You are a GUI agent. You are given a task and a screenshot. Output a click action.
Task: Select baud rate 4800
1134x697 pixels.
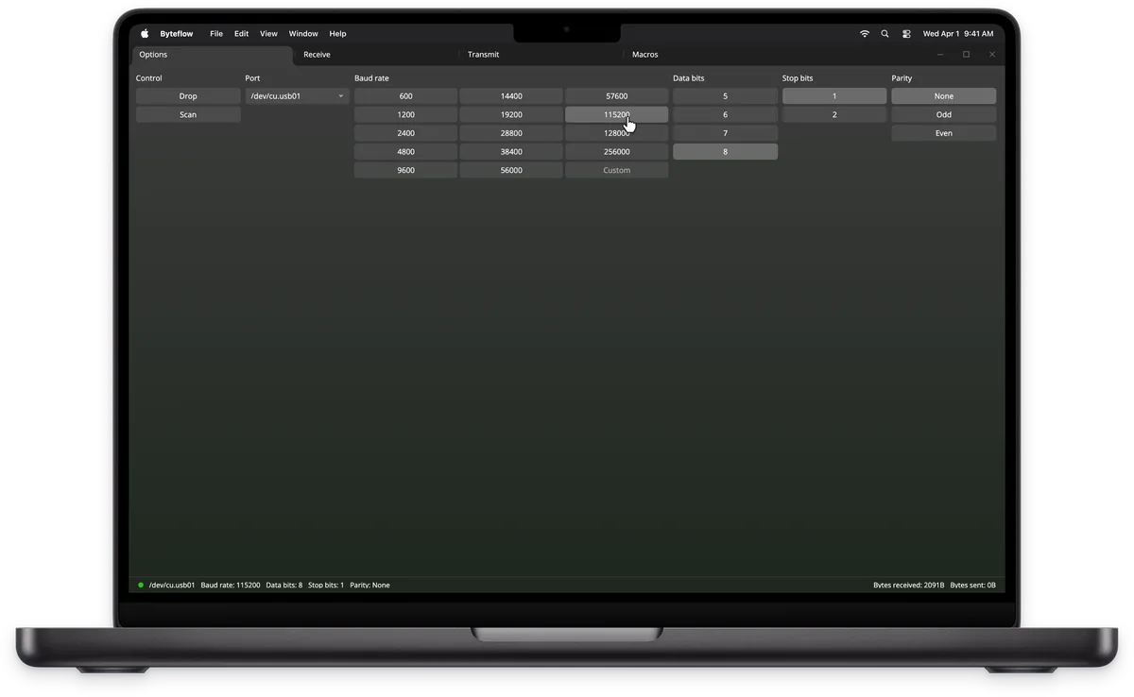(405, 152)
